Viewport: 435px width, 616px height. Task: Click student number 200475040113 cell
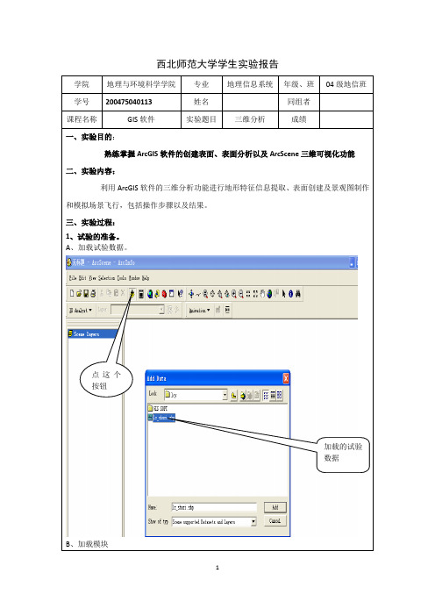click(x=141, y=102)
